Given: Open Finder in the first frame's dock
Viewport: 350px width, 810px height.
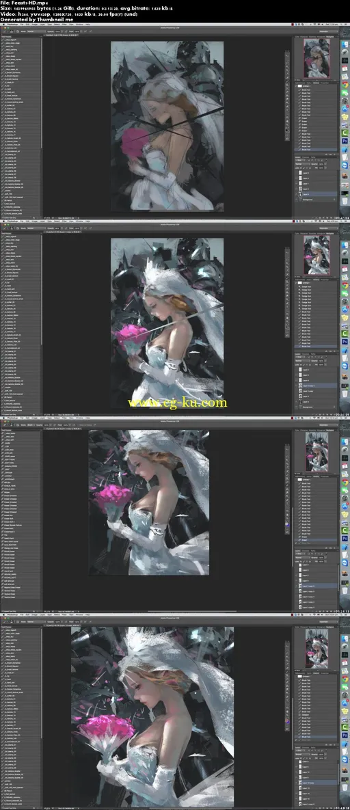Looking at the screenshot, I should (x=345, y=44).
